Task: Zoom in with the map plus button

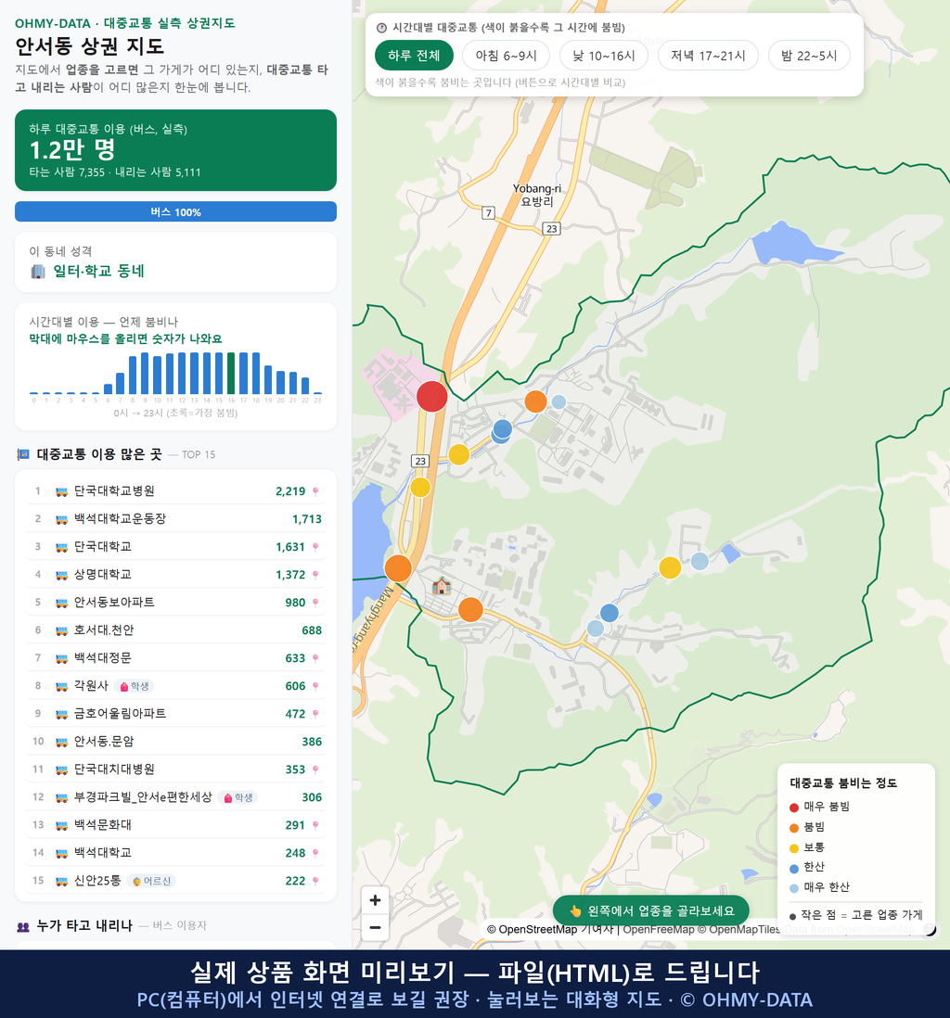Action: tap(375, 900)
